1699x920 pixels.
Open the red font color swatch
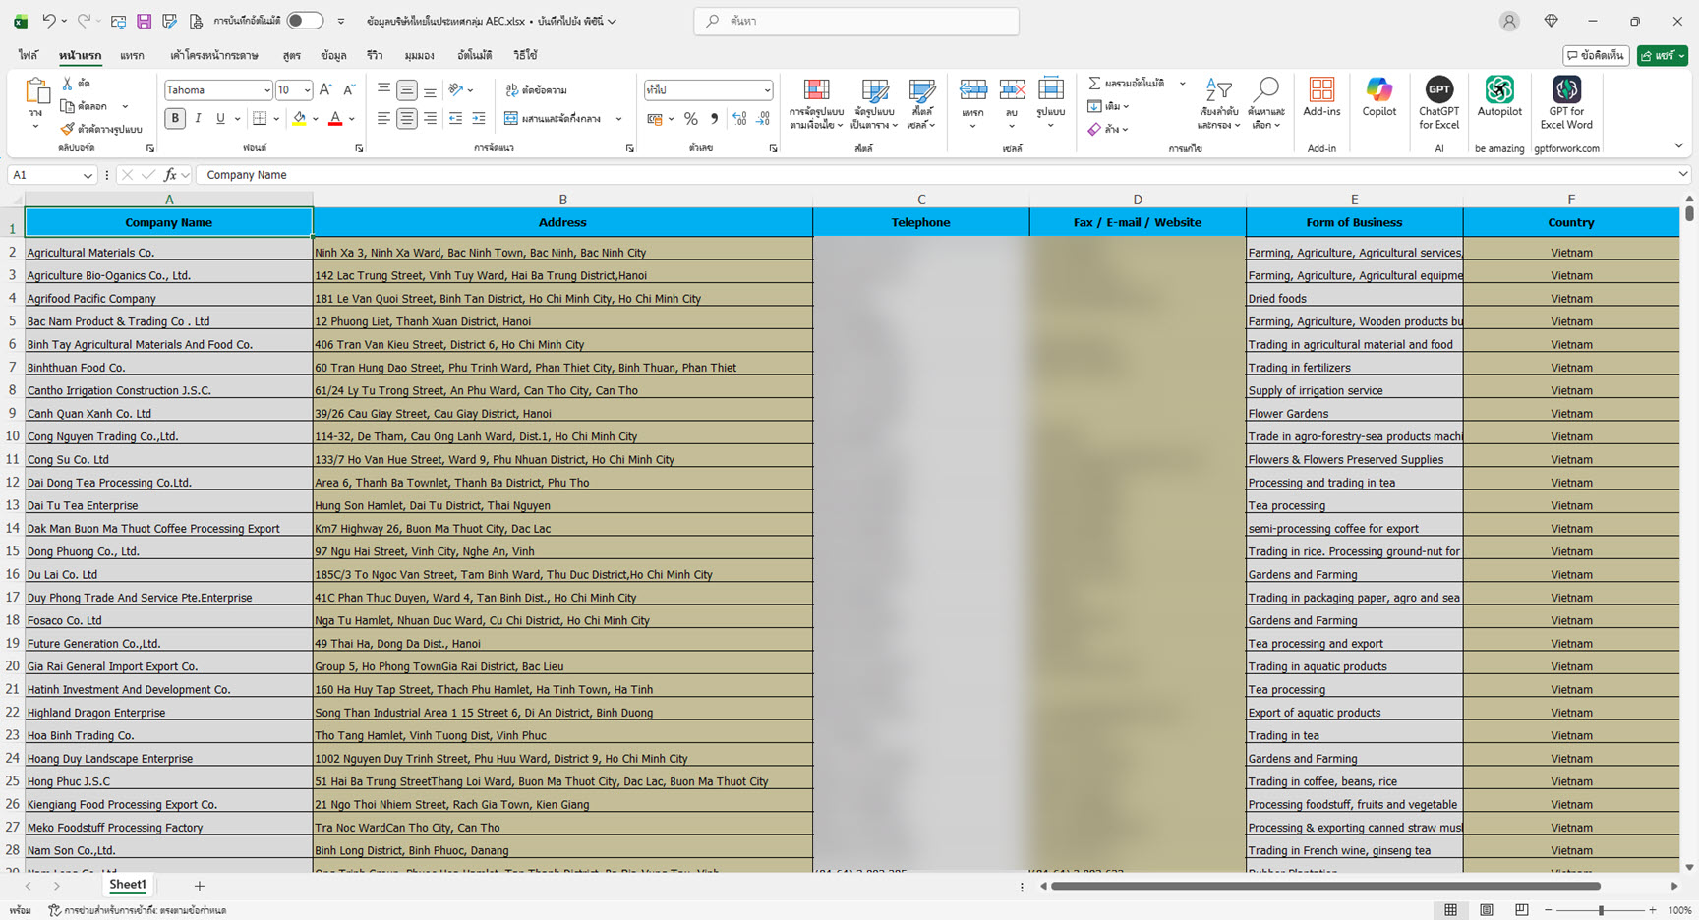coord(335,119)
